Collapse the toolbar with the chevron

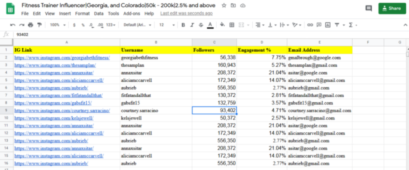405,25
